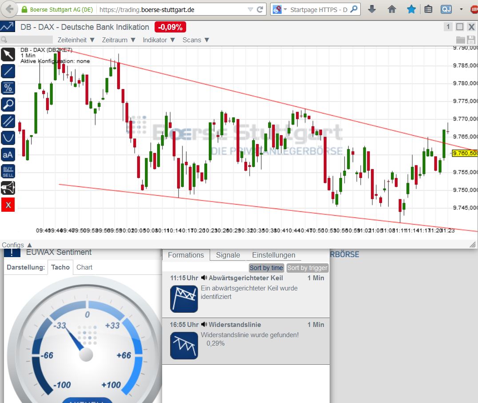Click the BUY/SELL trading icon

(8, 171)
